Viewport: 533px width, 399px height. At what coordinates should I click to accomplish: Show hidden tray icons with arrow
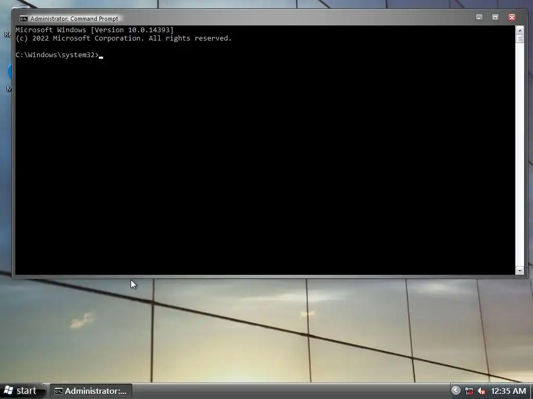(x=456, y=391)
